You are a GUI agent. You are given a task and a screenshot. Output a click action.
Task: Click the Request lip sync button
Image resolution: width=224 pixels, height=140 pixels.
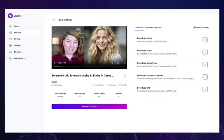[89, 106]
